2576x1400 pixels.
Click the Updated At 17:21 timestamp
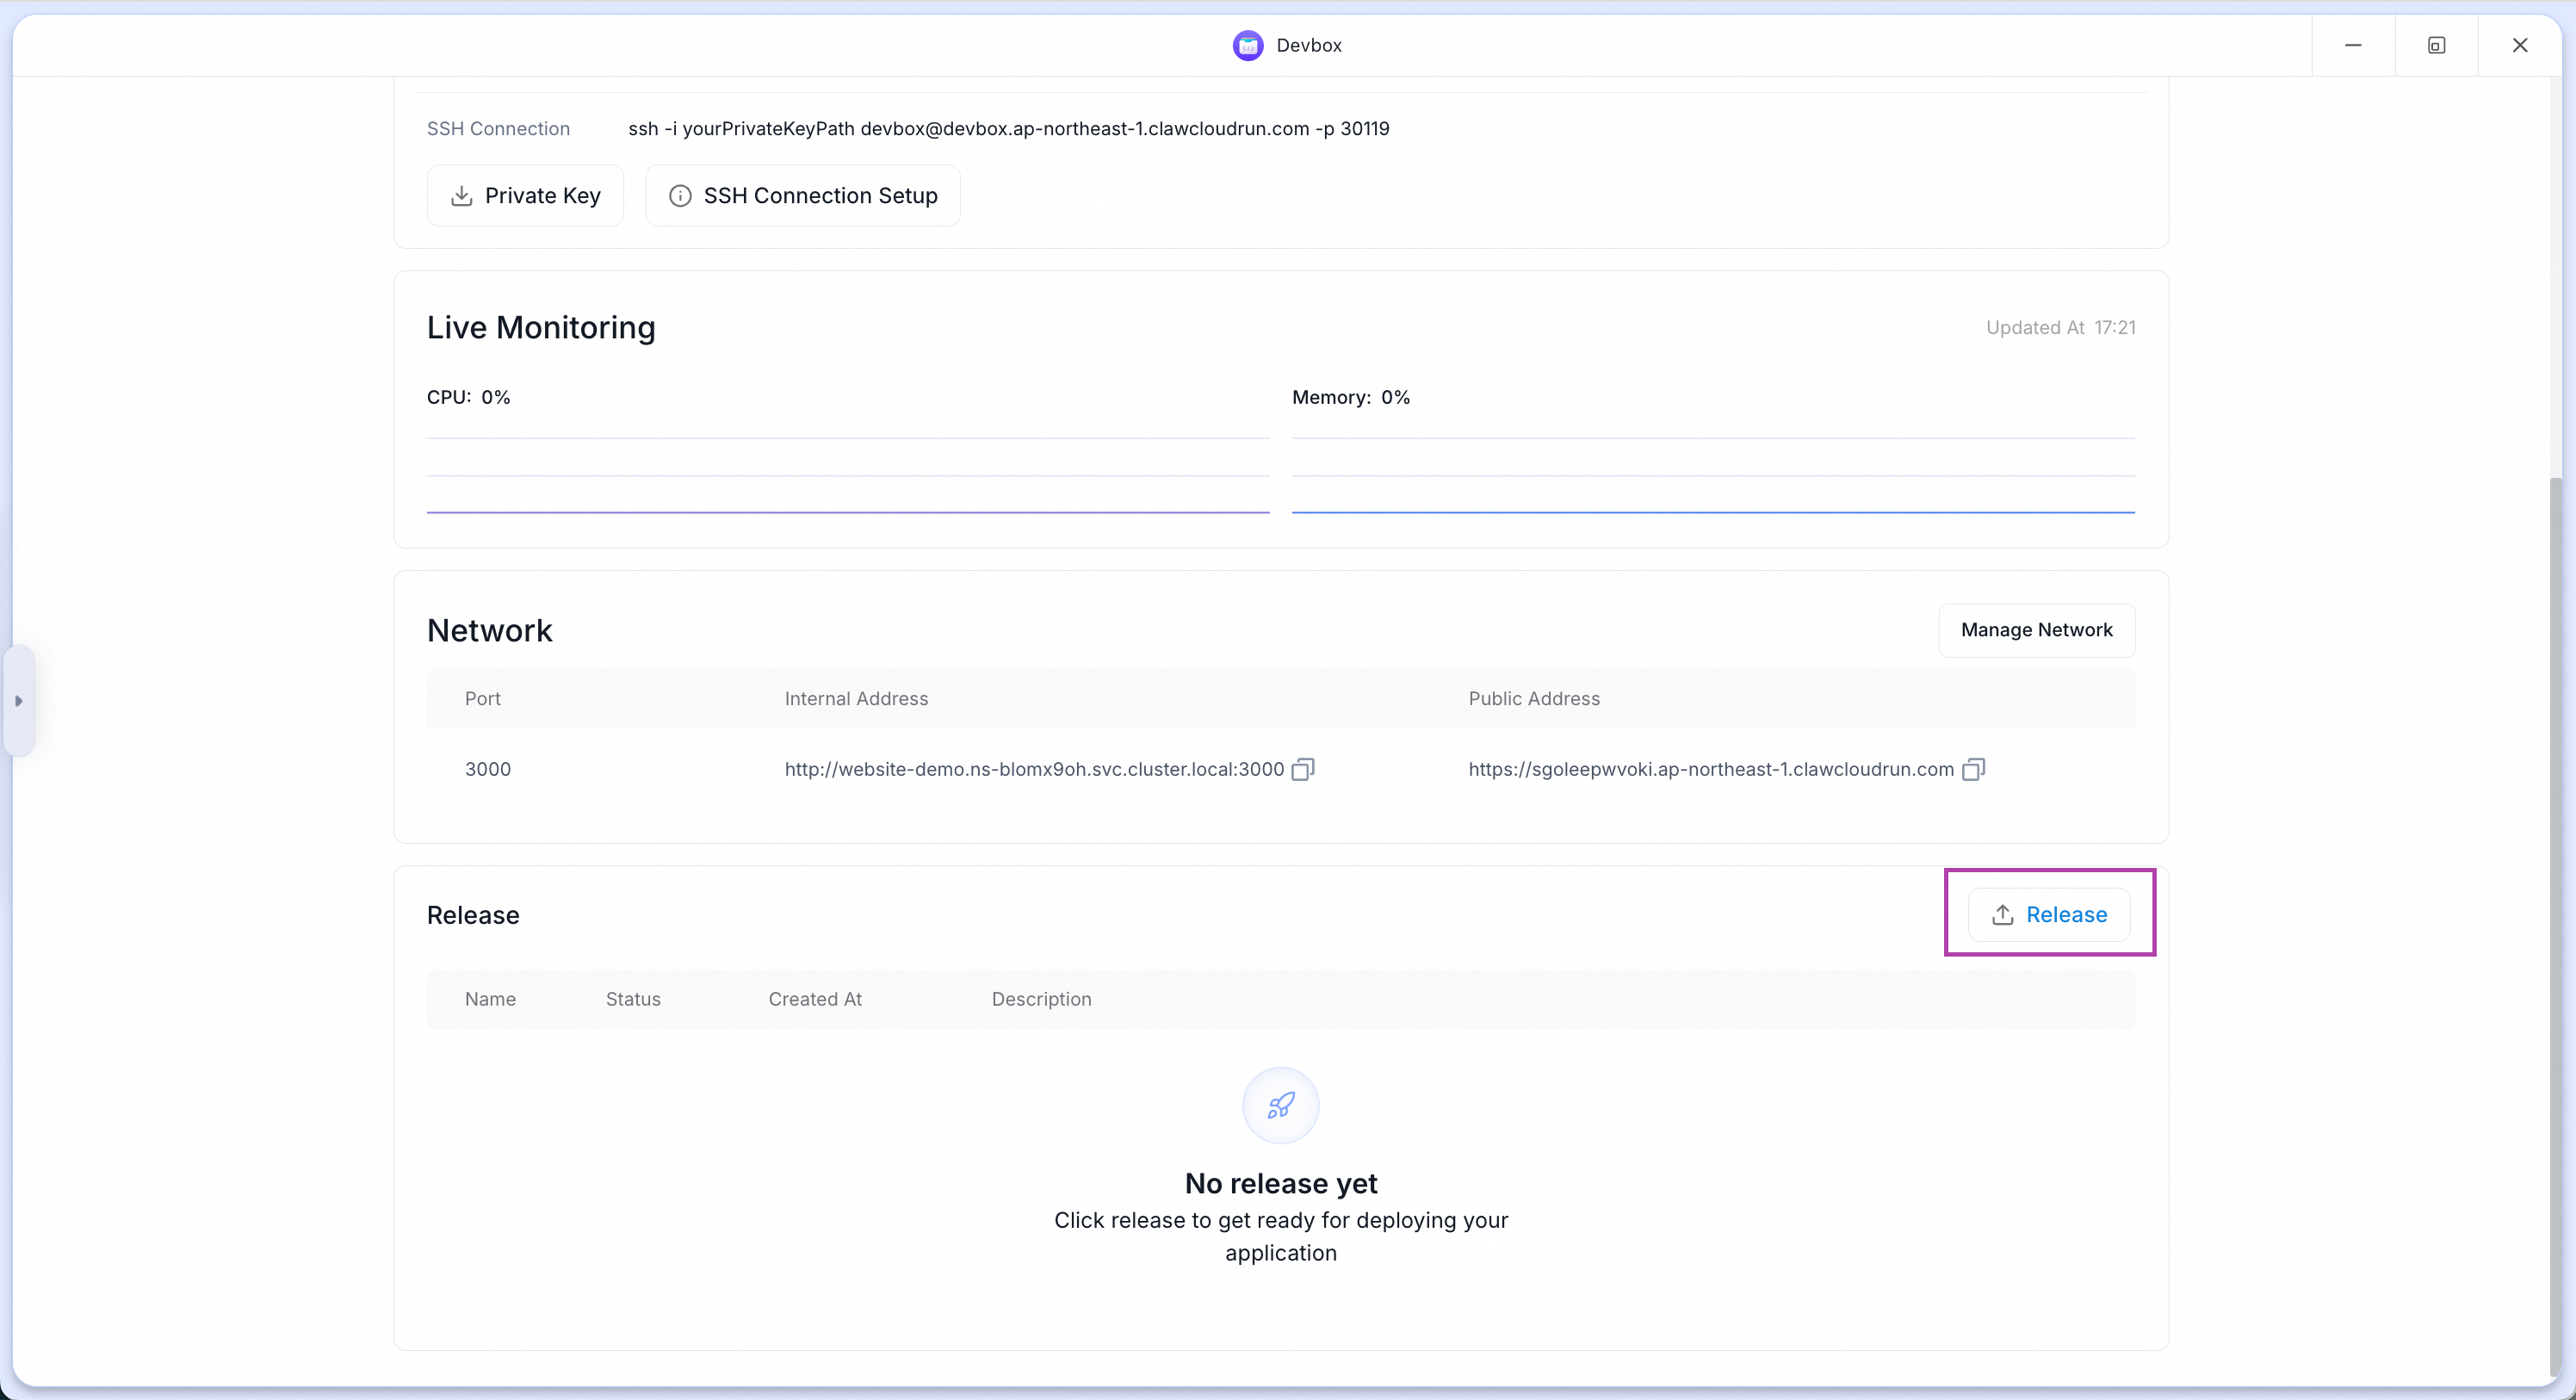pos(2060,328)
